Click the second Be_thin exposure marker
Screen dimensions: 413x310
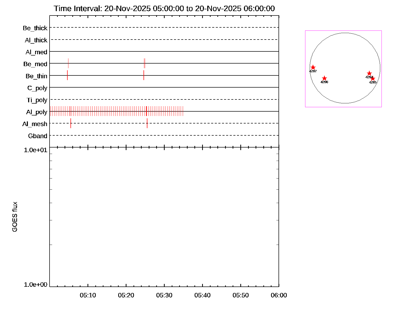tap(144, 75)
